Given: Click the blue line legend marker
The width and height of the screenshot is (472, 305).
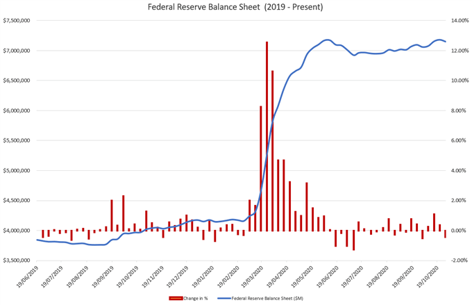Looking at the screenshot, I should point(224,298).
